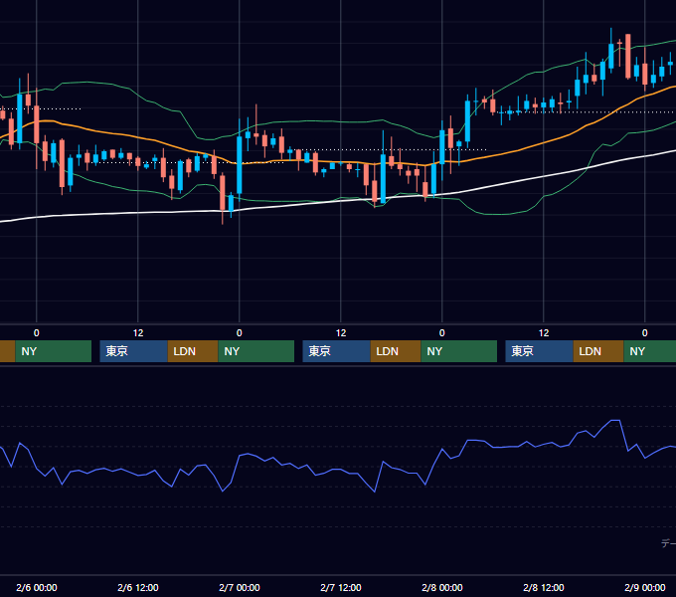Click the 東京 session bar on 2/6

(133, 351)
